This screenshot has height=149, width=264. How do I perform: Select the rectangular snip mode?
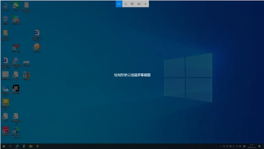coord(119,4)
